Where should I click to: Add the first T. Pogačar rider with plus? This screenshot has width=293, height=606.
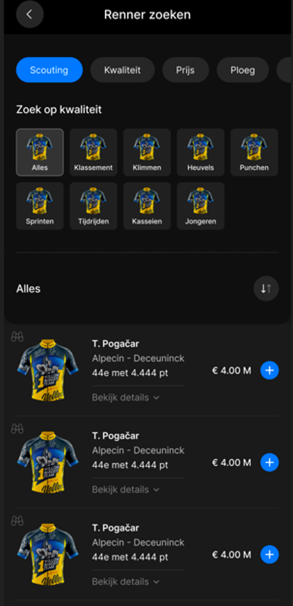pyautogui.click(x=269, y=370)
